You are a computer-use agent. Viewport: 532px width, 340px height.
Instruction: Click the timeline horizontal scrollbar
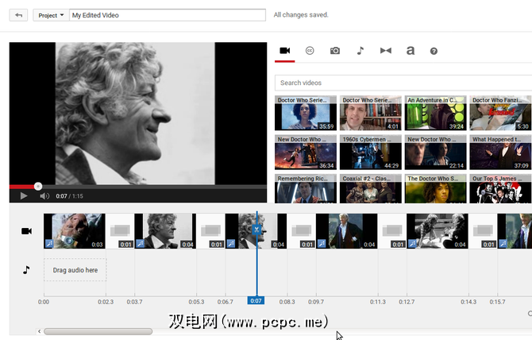click(98, 331)
